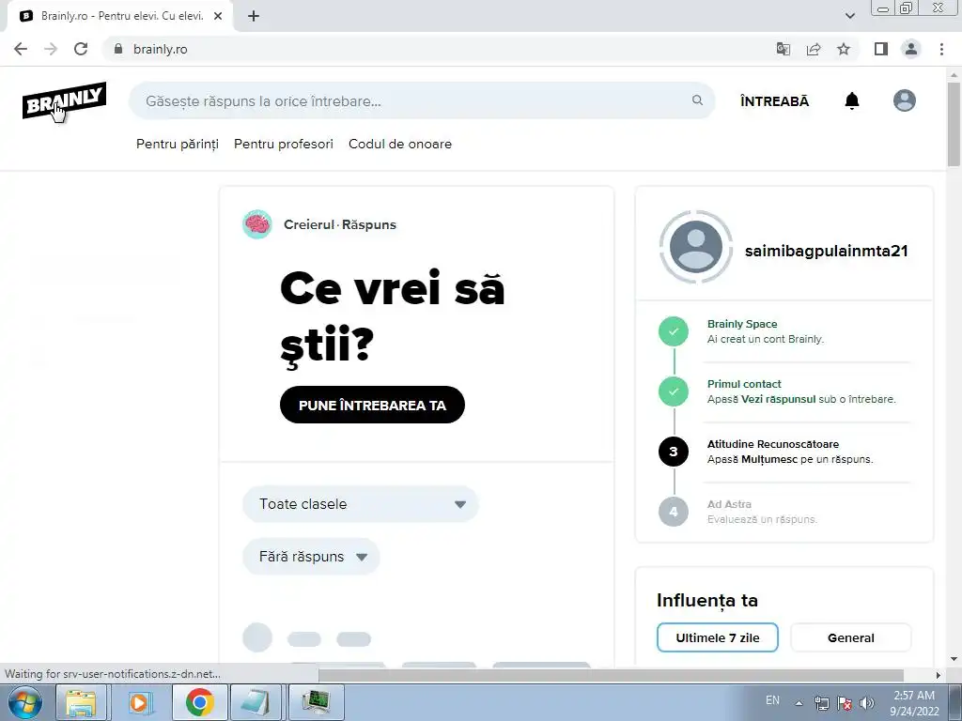Click the padlock site info icon
Viewport: 962px width, 721px height.
pyautogui.click(x=117, y=49)
